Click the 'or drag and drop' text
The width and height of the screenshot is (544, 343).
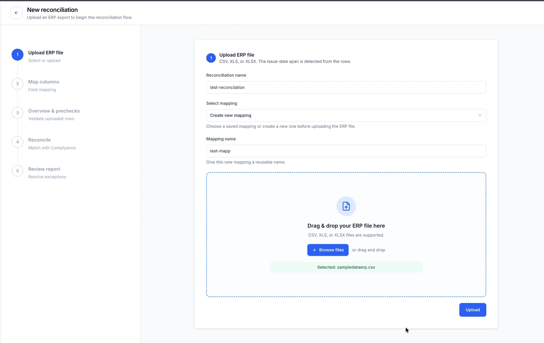[369, 250]
